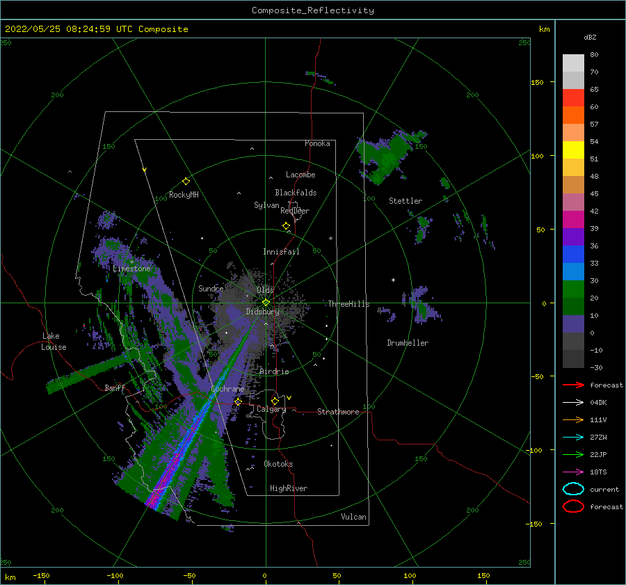The image size is (626, 585).
Task: Click the green 22JP arrow legend icon
Action: [573, 454]
